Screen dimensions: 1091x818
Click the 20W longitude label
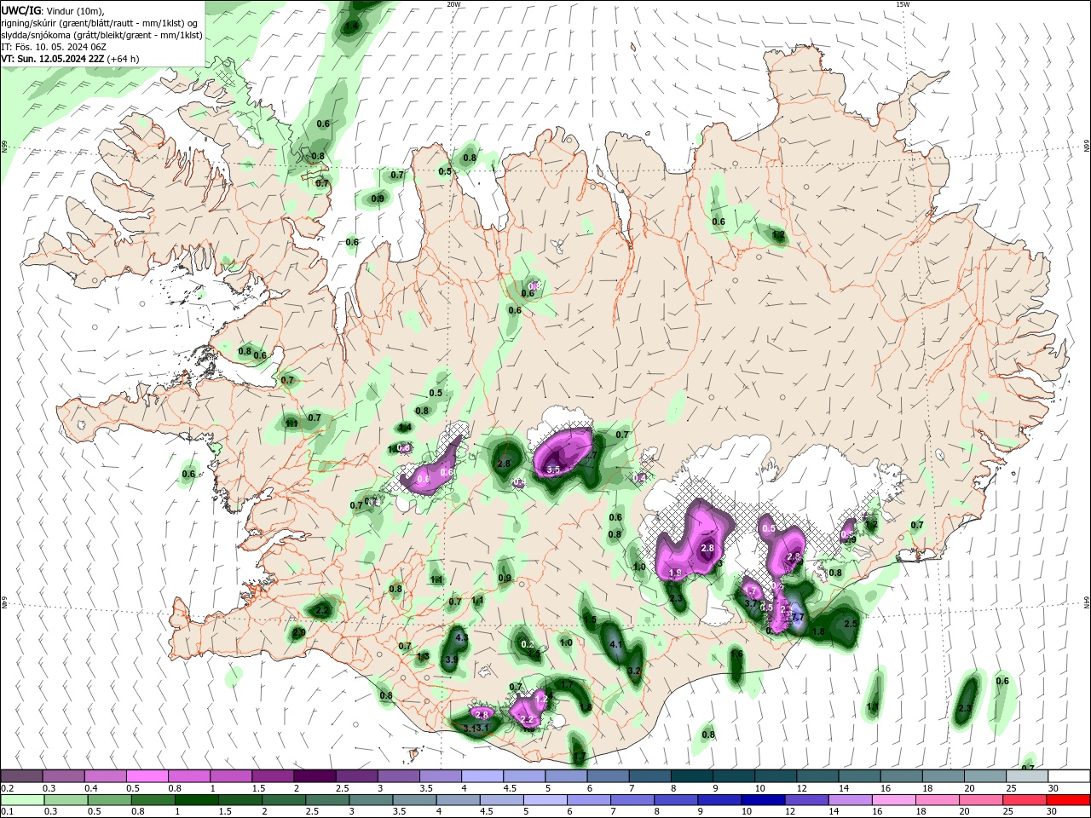click(x=453, y=4)
